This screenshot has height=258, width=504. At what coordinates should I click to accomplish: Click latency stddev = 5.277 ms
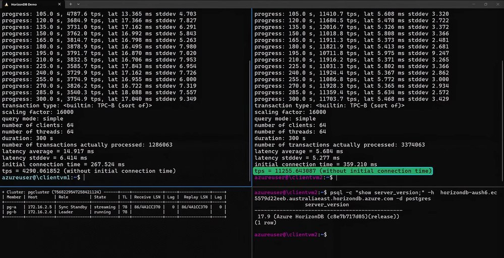[297, 158]
